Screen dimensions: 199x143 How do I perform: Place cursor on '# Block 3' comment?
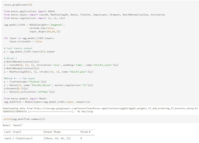tap(11, 58)
